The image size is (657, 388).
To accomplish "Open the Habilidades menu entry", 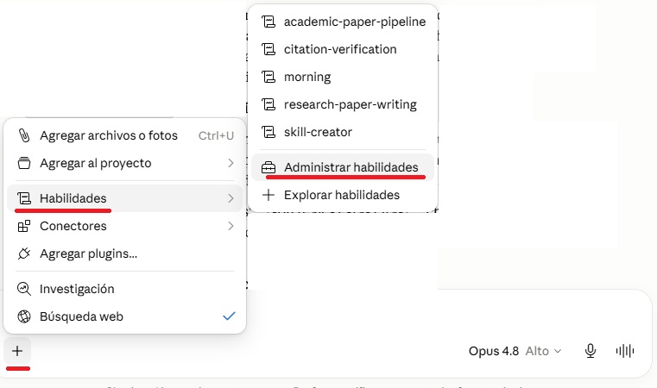I will (x=125, y=198).
